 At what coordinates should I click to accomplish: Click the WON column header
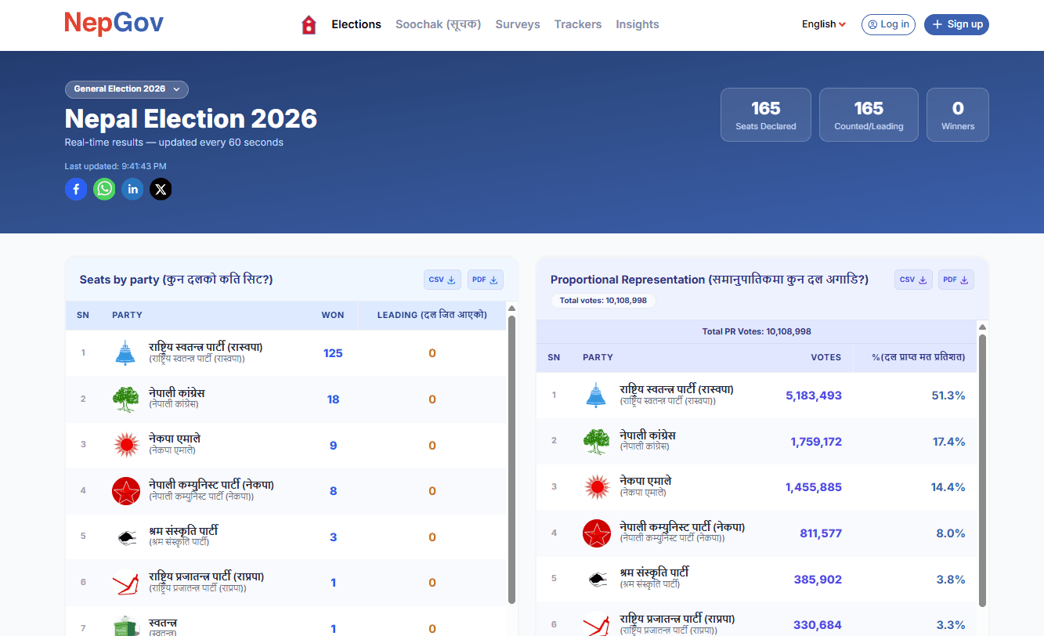coord(333,315)
